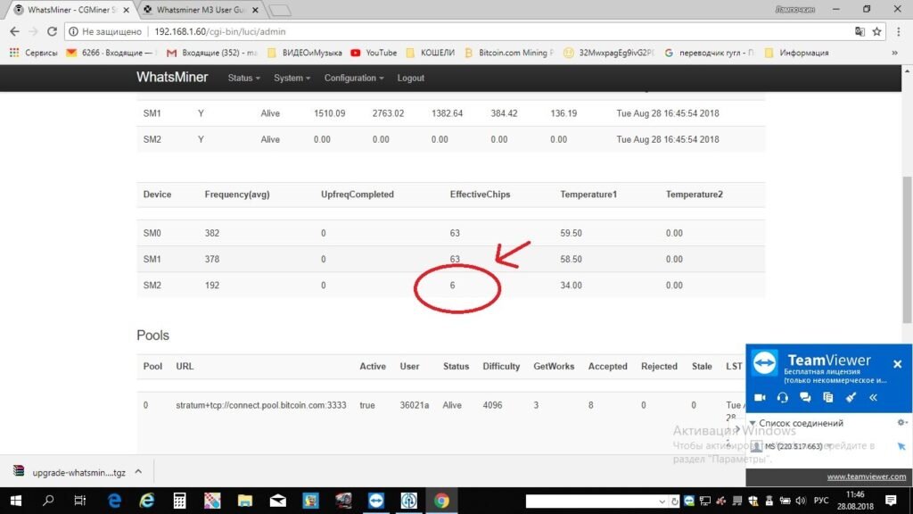Select MS (220 517 663) connection entry
This screenshot has height=514, width=913.
coord(793,446)
